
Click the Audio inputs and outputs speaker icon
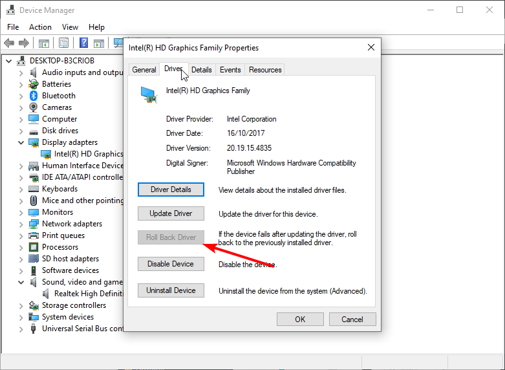34,72
